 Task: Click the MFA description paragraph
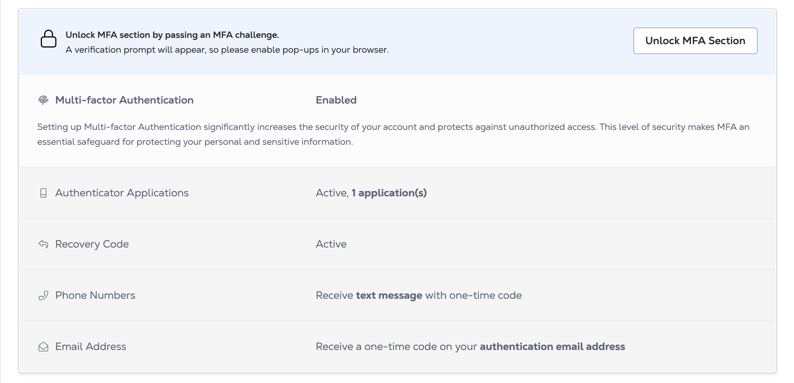tap(393, 134)
